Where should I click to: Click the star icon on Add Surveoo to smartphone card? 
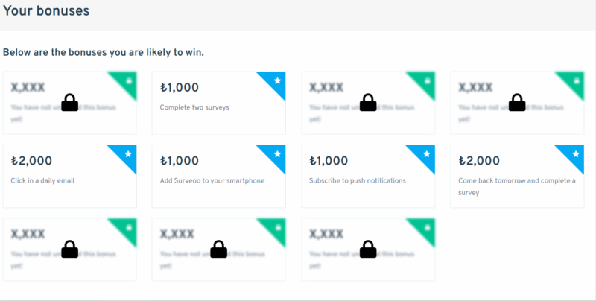pyautogui.click(x=277, y=154)
